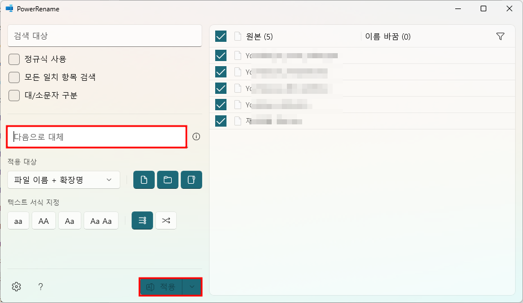Click the 원본 (5) column header
The height and width of the screenshot is (303, 523).
coord(259,36)
